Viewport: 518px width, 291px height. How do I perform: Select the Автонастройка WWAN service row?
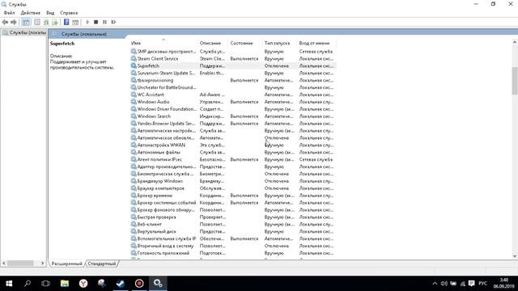[x=233, y=145]
